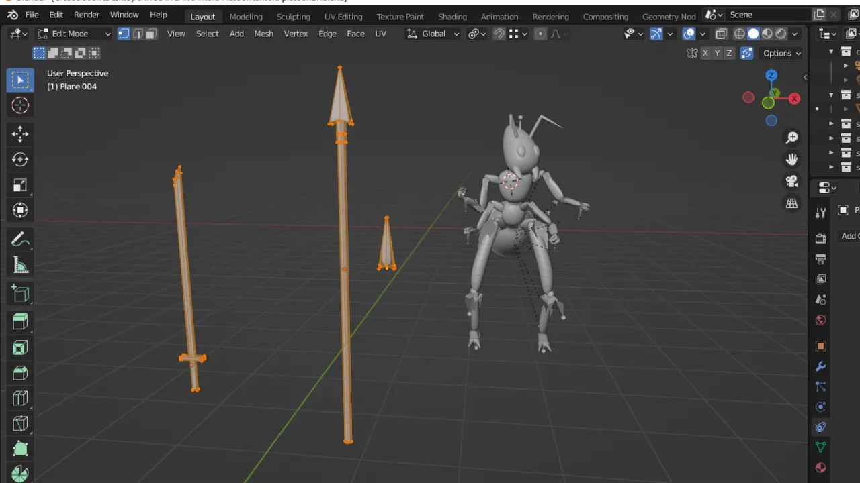Switch perspective/orthographic with grid icon
Screen dimensions: 860x483
coord(792,203)
